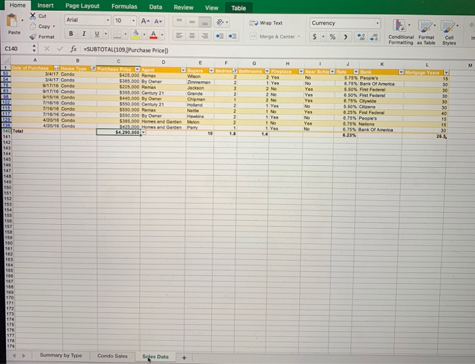
Task: Open the Data ribbon tab
Action: coord(155,7)
